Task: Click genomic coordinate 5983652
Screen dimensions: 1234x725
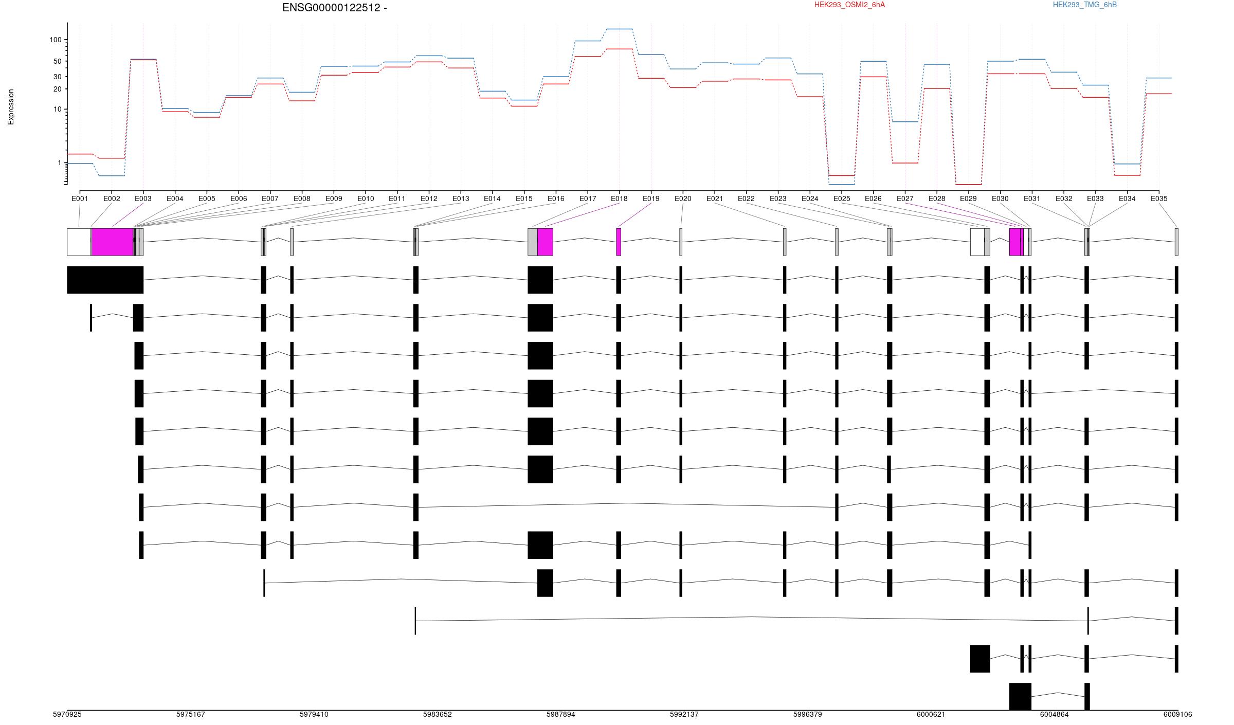Action: pyautogui.click(x=438, y=715)
